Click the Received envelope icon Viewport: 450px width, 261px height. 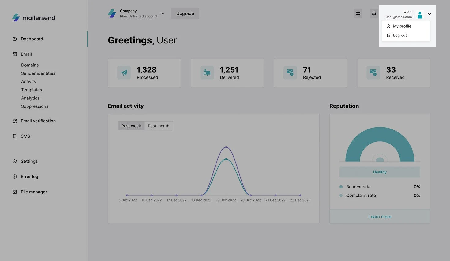(373, 73)
